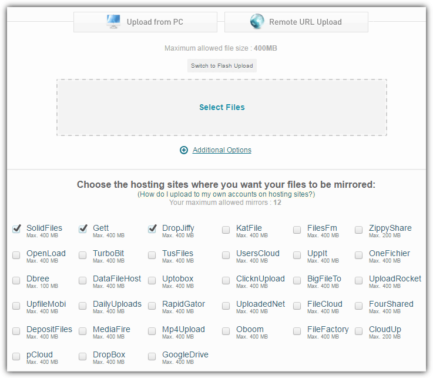Check the ZippyShare checkbox
433x378 pixels.
[359, 230]
